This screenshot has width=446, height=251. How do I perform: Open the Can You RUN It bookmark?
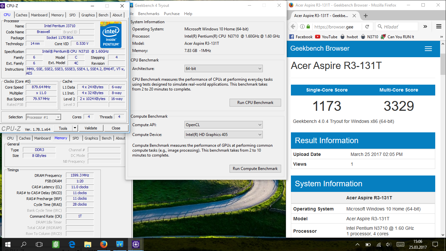(397, 37)
